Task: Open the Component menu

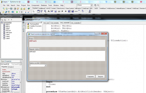Action: [x=35, y=5]
